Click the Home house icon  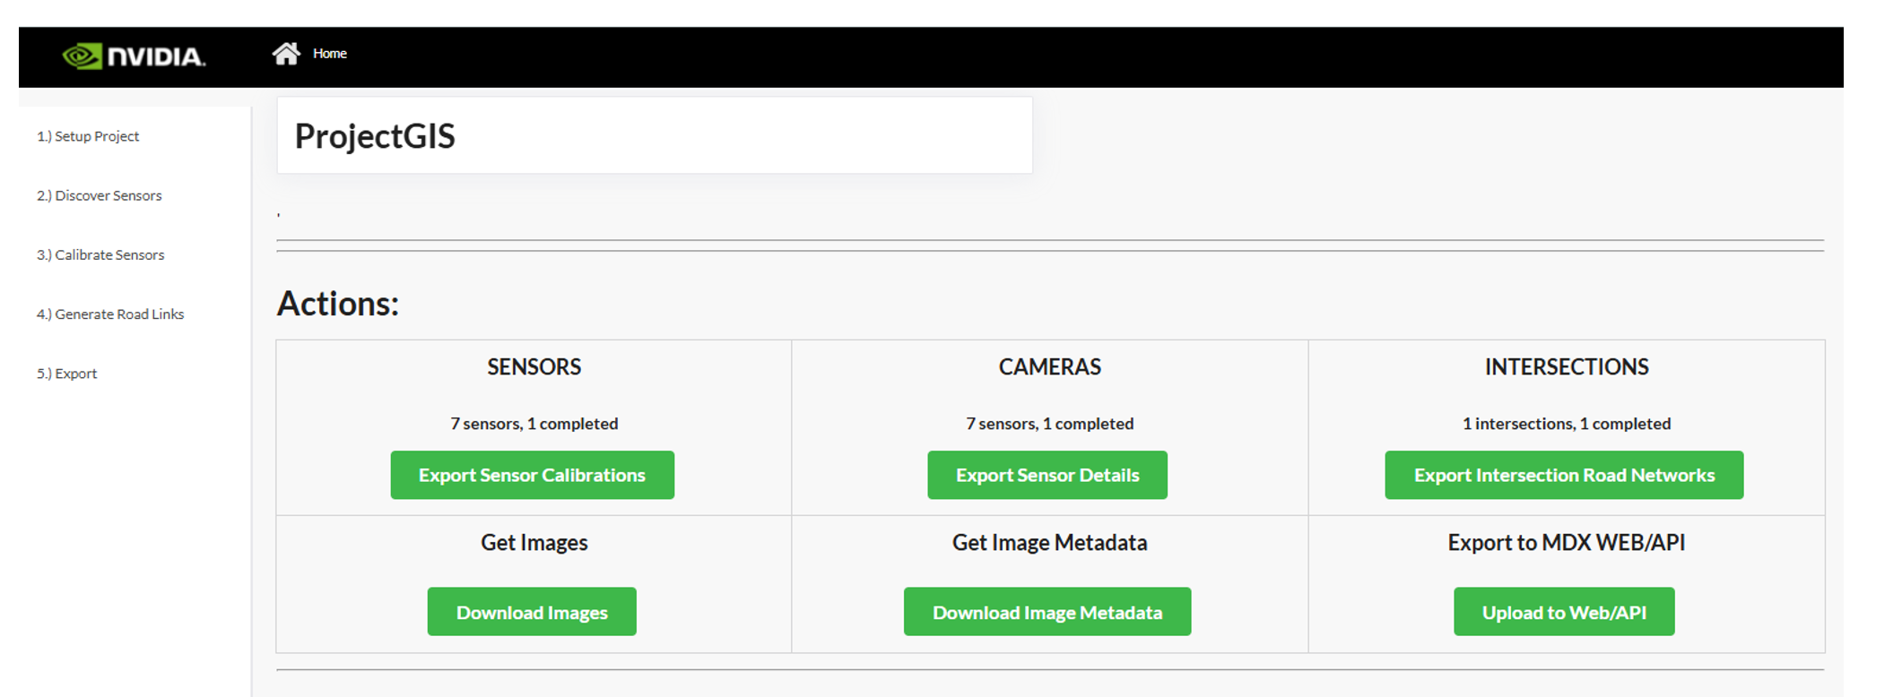pos(286,54)
